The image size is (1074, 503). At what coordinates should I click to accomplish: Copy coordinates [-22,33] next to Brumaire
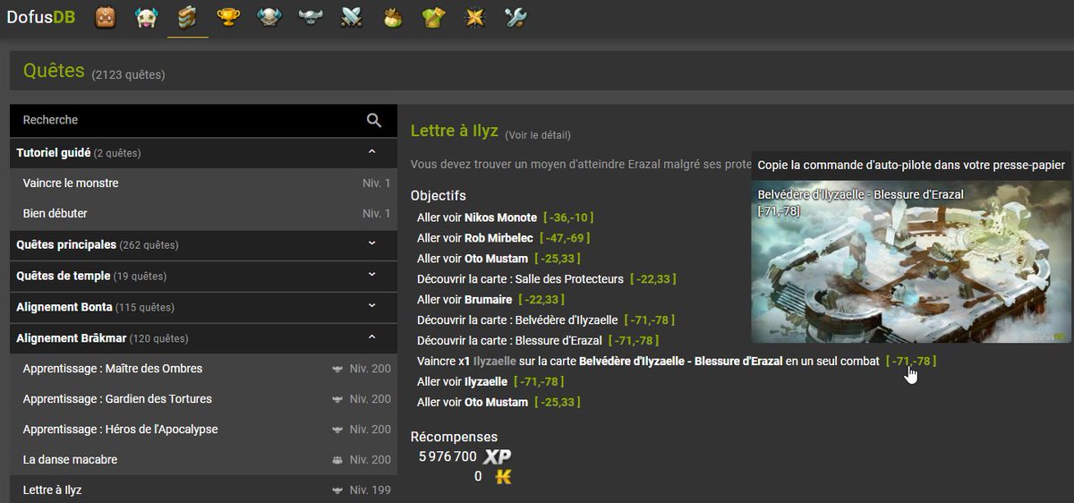point(540,300)
